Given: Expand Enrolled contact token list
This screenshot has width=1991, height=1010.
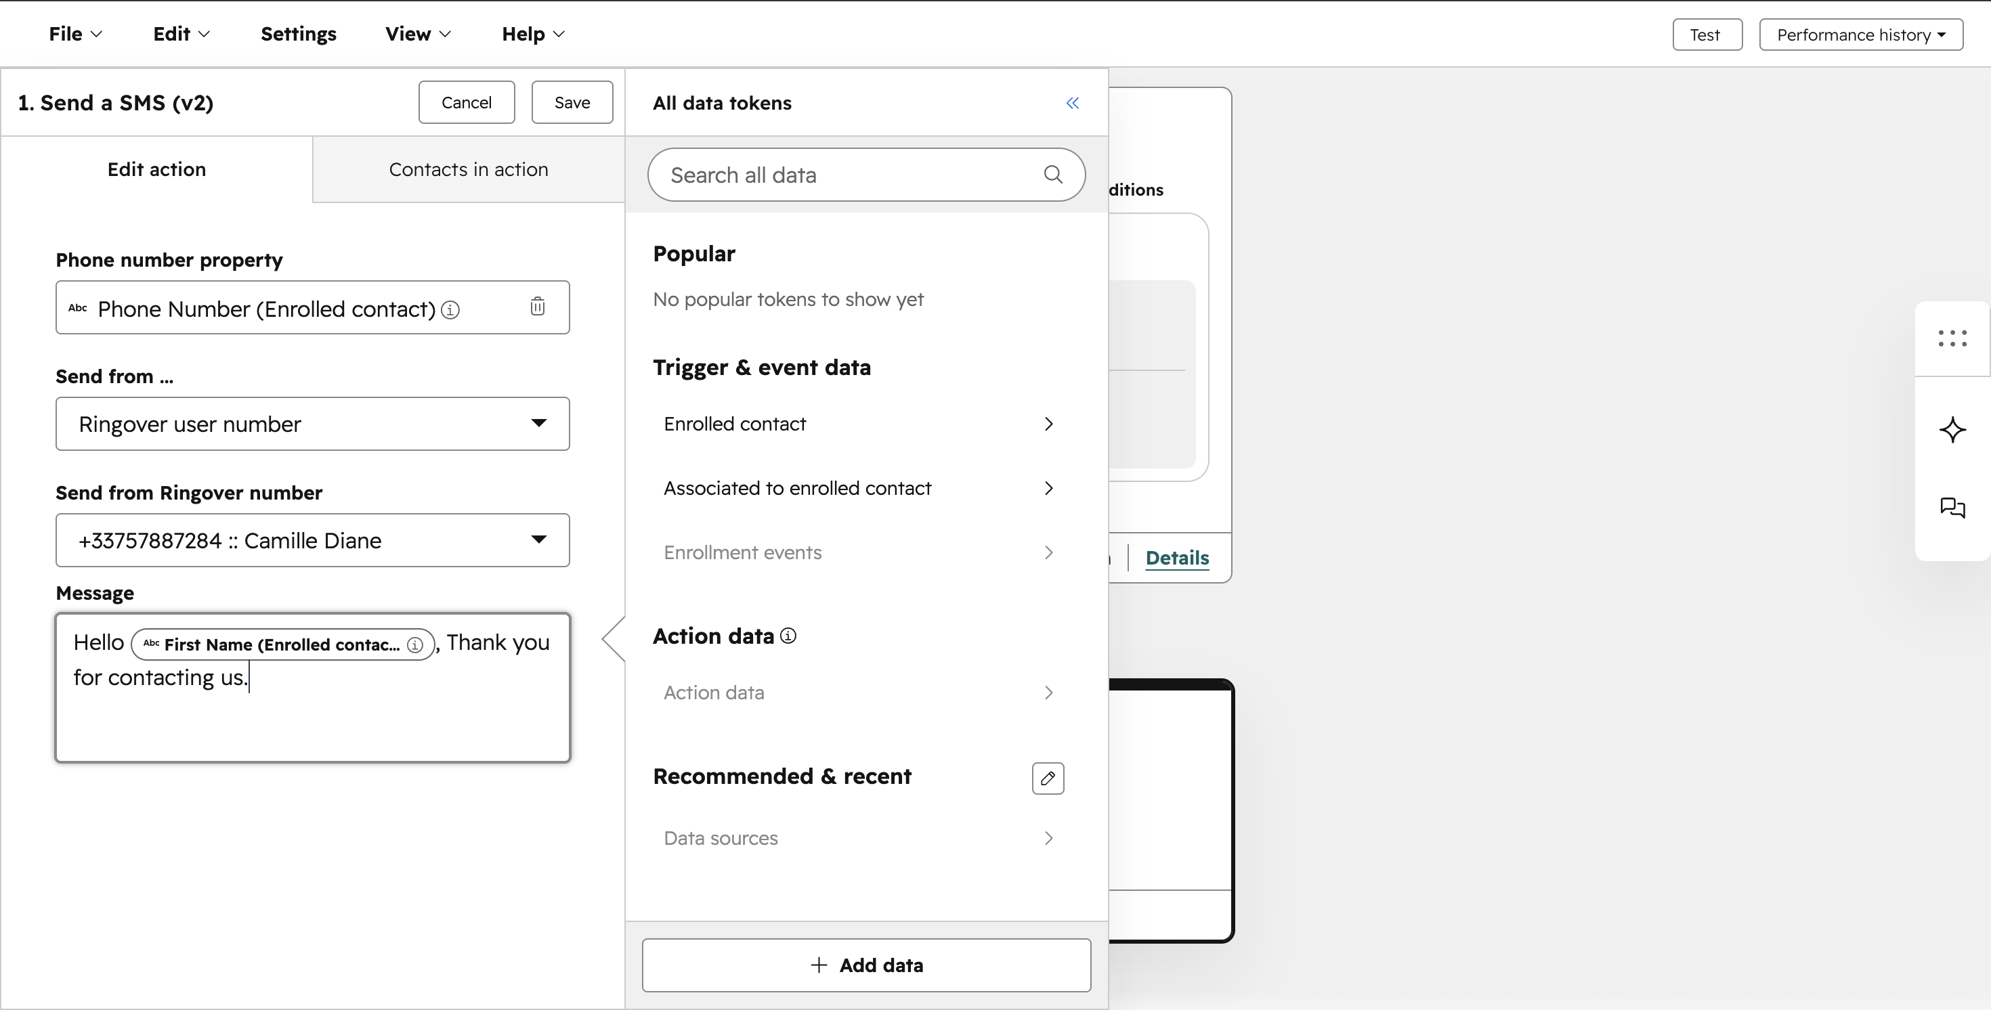Looking at the screenshot, I should (858, 424).
